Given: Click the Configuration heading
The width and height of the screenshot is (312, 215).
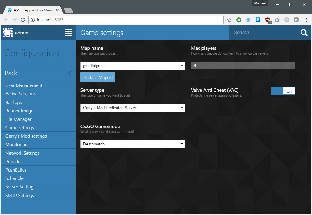Looking at the screenshot, I should coord(32,53).
